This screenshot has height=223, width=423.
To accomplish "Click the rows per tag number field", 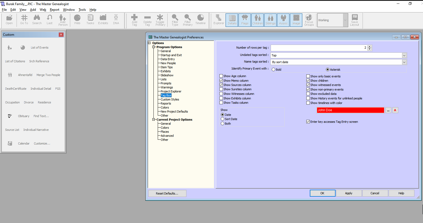I will point(319,48).
